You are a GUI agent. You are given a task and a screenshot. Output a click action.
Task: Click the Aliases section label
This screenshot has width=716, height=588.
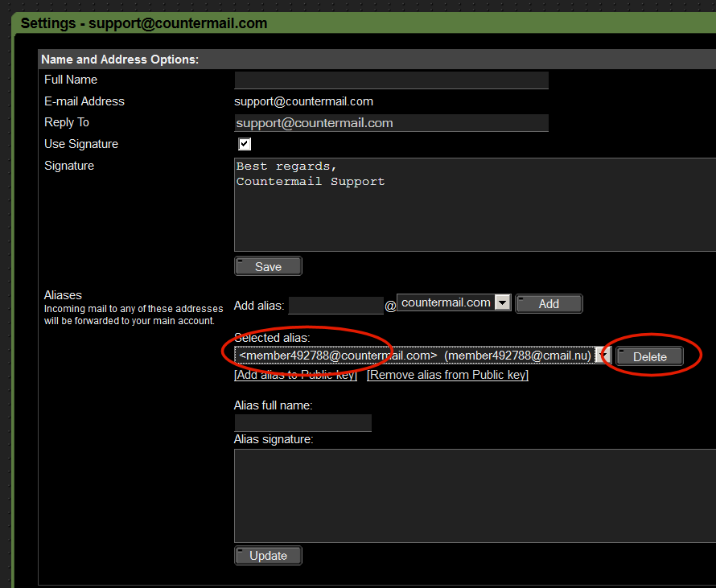(63, 295)
